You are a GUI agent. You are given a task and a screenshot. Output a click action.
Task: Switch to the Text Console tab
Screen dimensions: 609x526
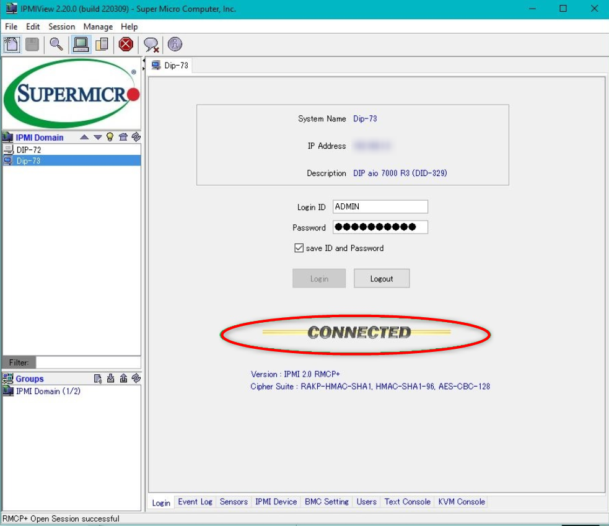pyautogui.click(x=408, y=501)
